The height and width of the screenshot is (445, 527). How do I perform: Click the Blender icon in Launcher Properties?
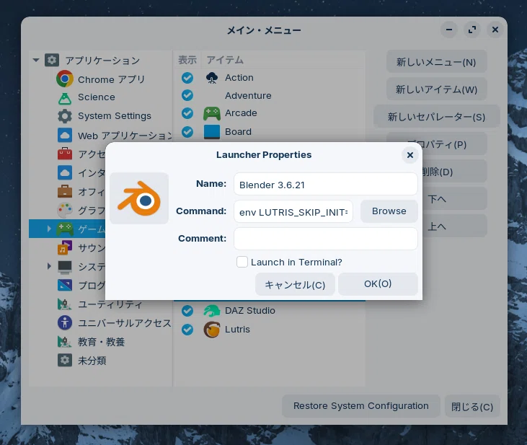point(139,198)
